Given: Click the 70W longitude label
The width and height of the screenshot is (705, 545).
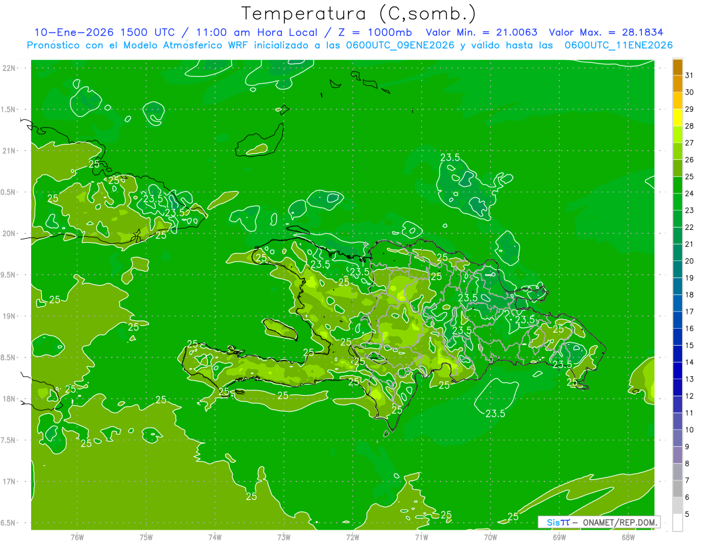Looking at the screenshot, I should (x=491, y=537).
